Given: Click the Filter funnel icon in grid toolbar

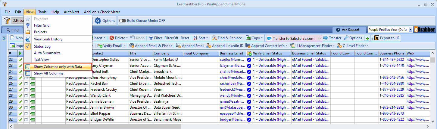Looking at the screenshot, I should click(151, 38).
